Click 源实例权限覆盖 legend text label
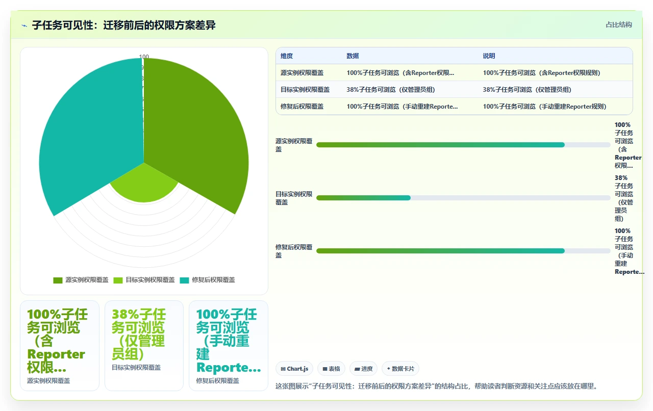Viewport: 653px width, 411px height. 87,280
